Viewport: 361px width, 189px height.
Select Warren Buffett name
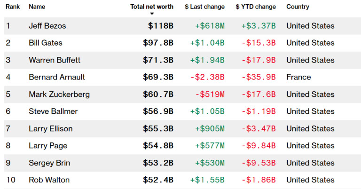(55, 60)
